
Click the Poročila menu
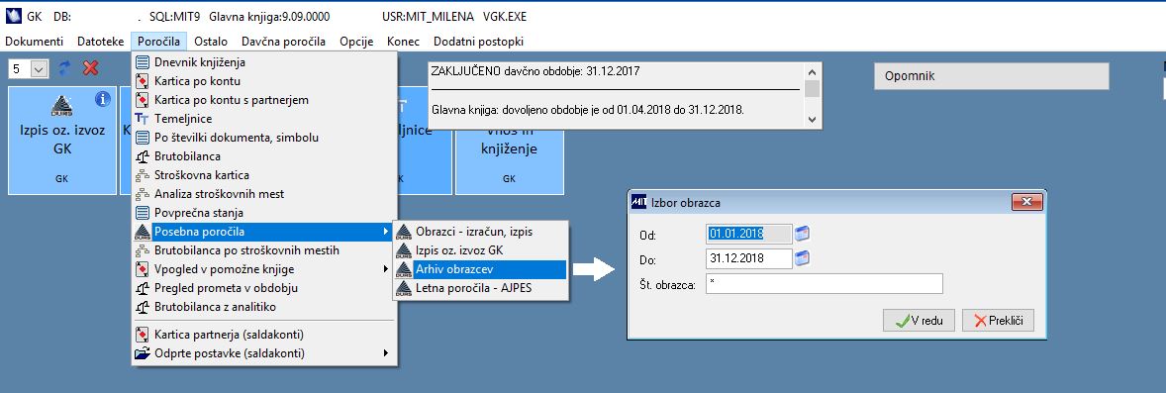tap(159, 42)
